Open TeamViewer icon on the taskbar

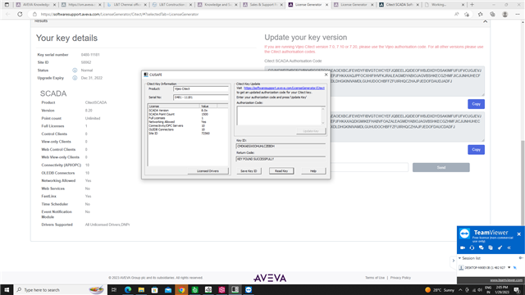point(249,289)
